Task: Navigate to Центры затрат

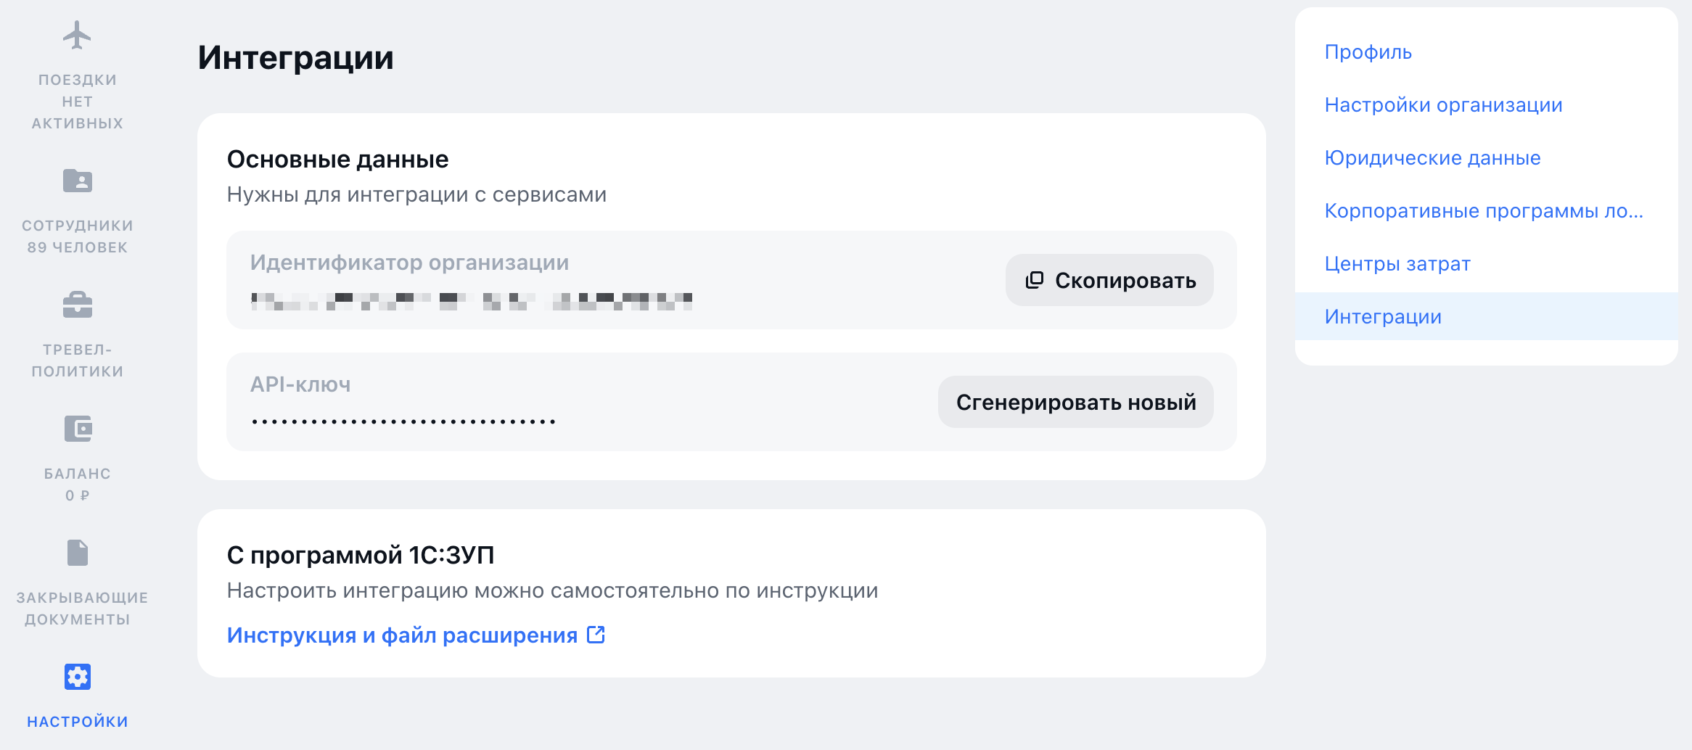Action: [x=1397, y=264]
